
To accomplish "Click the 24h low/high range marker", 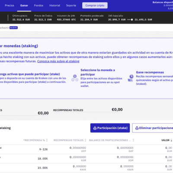I will [x=132, y=19].
